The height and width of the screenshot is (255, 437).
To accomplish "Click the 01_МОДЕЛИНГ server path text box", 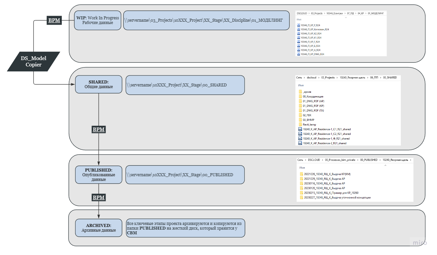I will [206, 20].
